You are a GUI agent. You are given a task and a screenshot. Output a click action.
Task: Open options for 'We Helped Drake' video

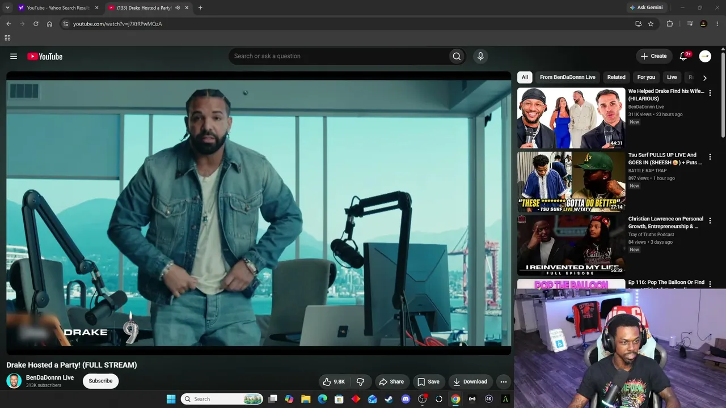point(710,93)
